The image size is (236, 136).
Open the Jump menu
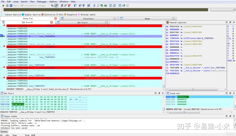[x=16, y=2]
